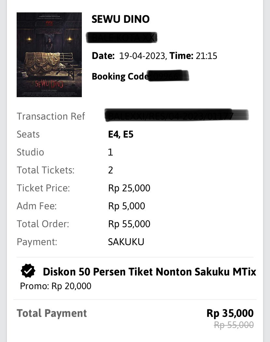
Task: Click the Studio number value
Action: pos(111,152)
